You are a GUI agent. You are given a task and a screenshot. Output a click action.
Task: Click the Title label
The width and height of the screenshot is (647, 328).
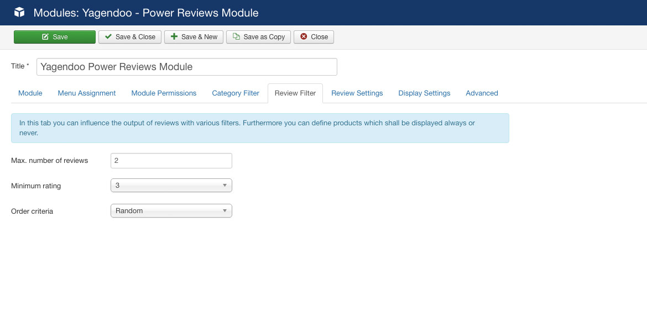click(20, 66)
